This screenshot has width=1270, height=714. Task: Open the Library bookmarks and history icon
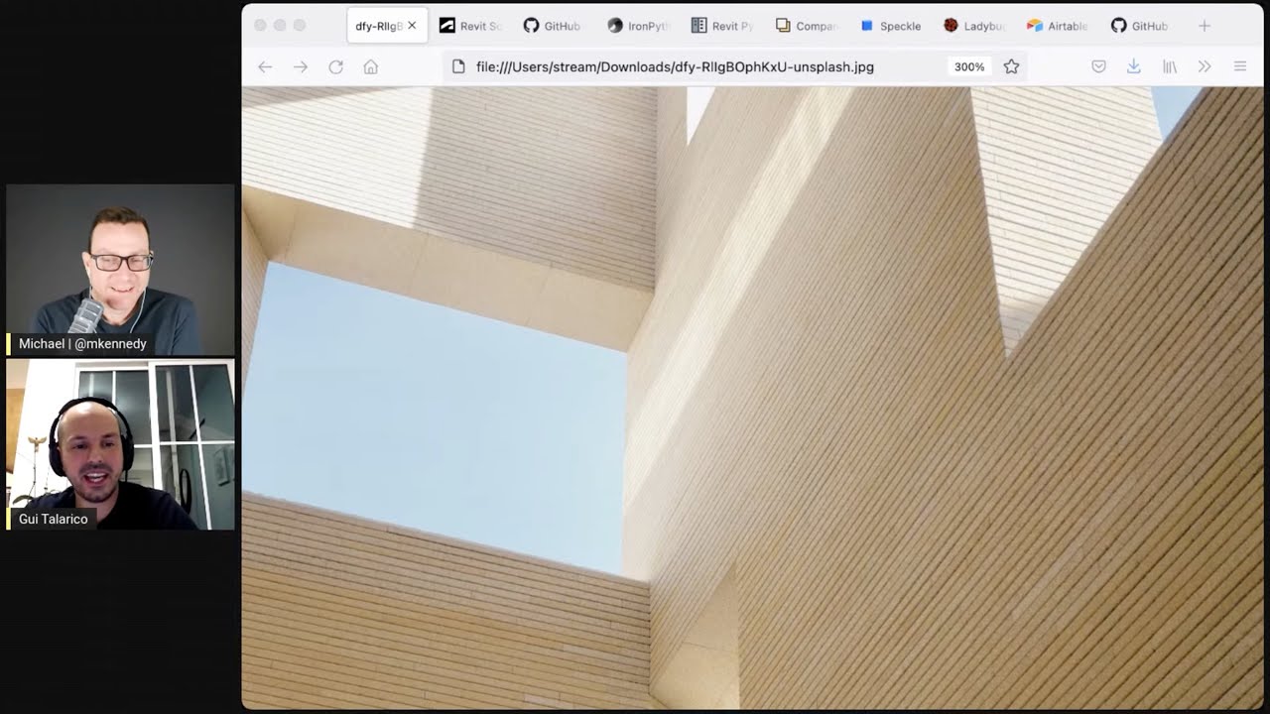pos(1170,66)
